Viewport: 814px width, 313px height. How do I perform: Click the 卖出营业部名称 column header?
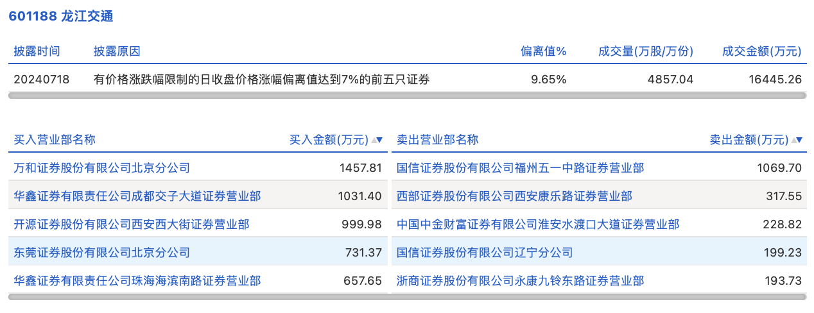[438, 140]
